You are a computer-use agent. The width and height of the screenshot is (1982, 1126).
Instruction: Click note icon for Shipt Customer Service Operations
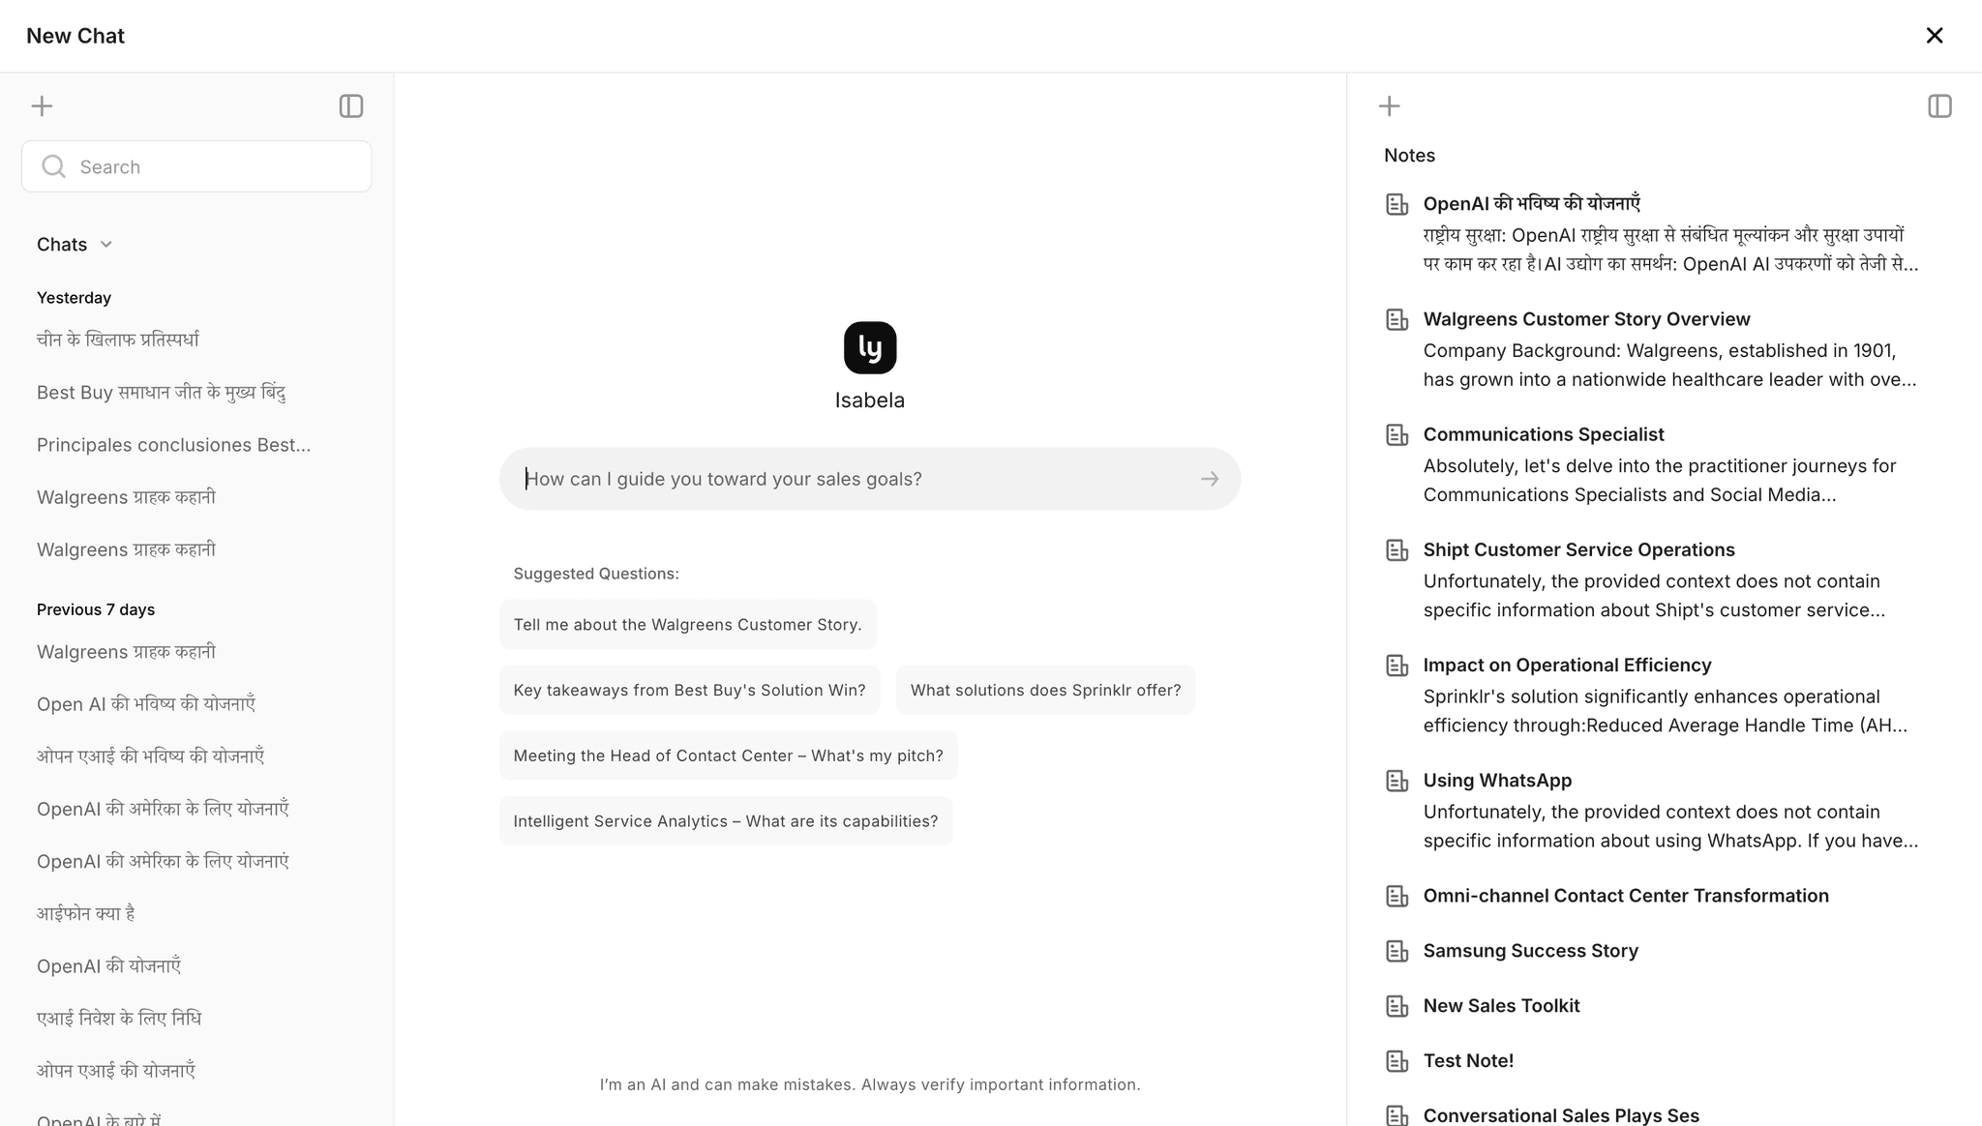click(x=1396, y=550)
